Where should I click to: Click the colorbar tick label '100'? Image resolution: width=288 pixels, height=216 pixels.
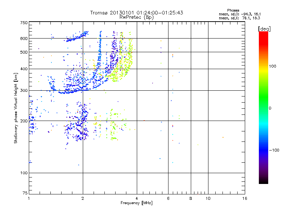[x=273, y=66]
